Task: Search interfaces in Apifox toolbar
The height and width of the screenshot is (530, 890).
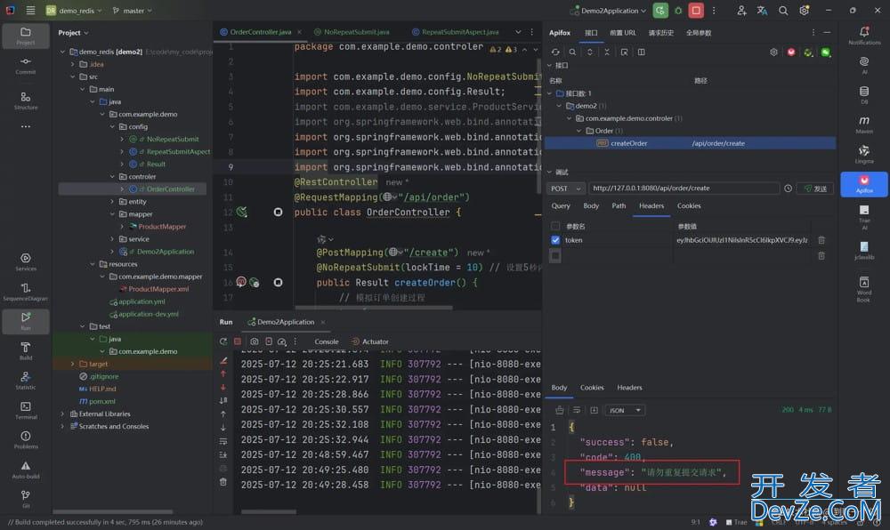Action: pos(572,52)
